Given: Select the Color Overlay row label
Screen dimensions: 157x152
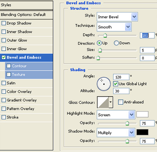Looking at the screenshot, I should 19,91.
